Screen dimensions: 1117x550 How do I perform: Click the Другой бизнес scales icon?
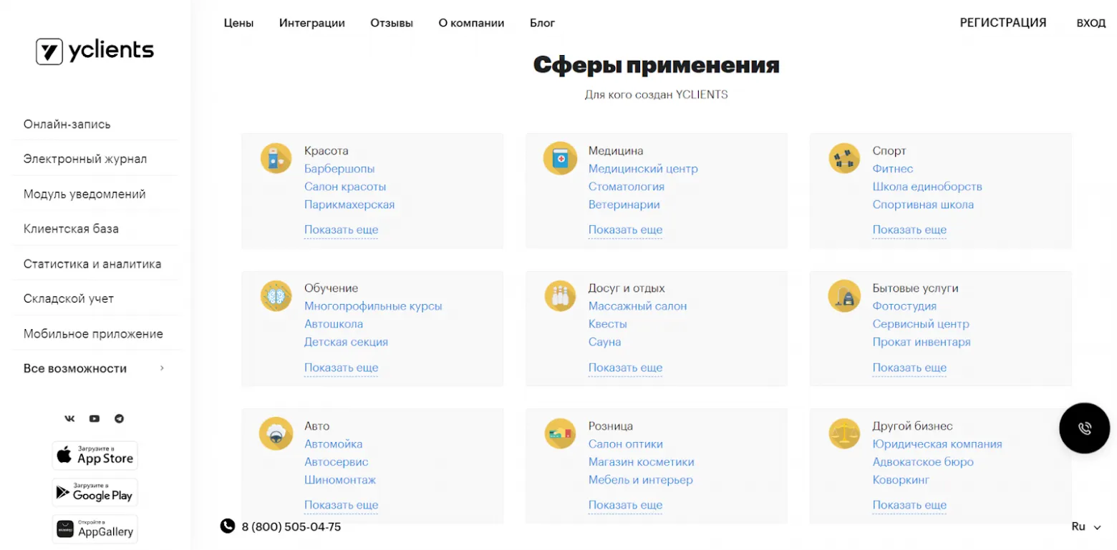click(844, 433)
